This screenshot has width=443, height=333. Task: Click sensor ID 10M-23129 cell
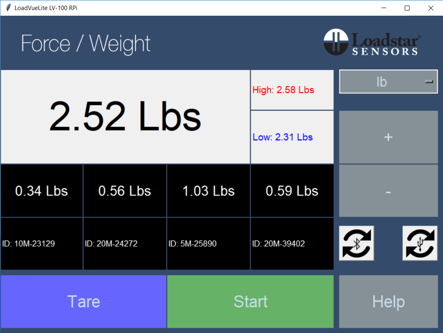42,244
